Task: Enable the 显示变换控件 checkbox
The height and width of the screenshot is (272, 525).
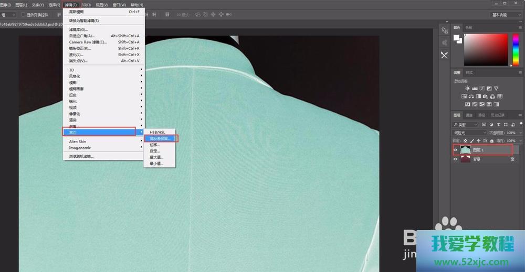Action: (x=23, y=15)
